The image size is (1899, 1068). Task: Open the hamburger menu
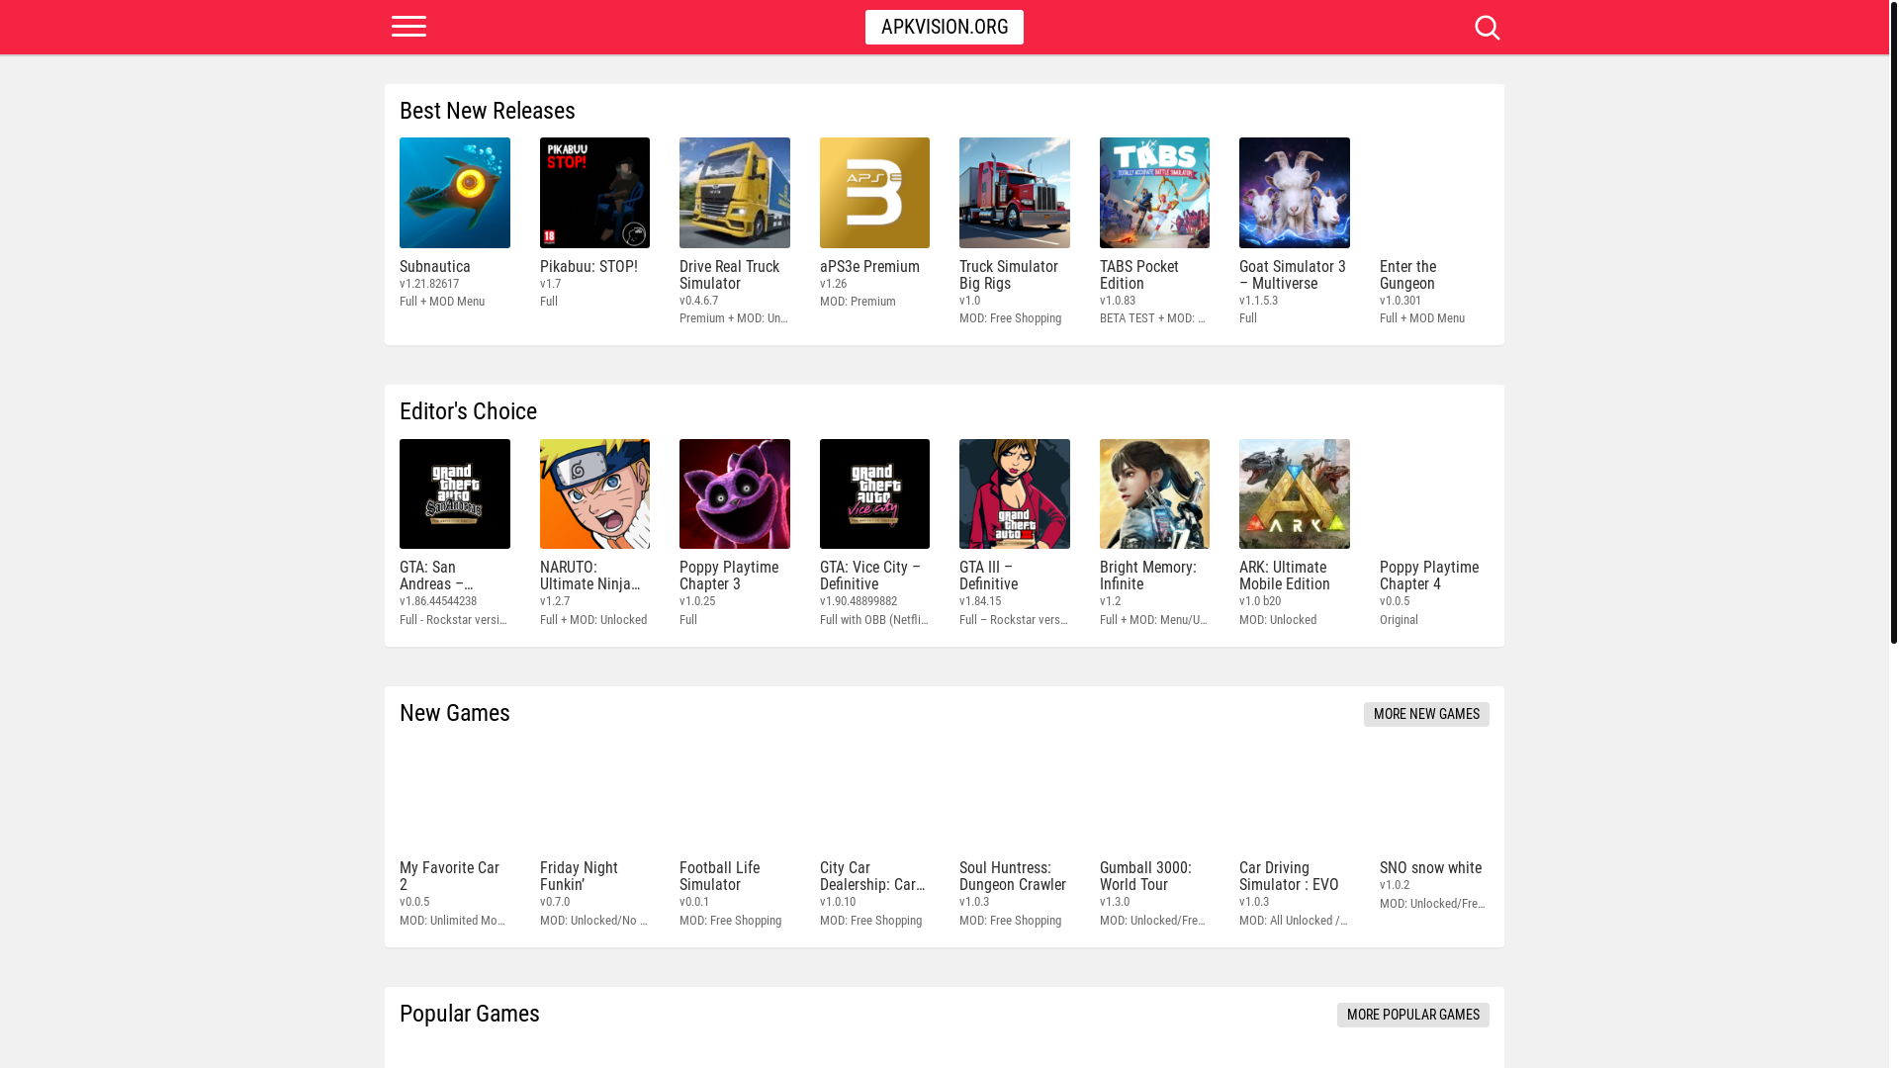pos(408,27)
